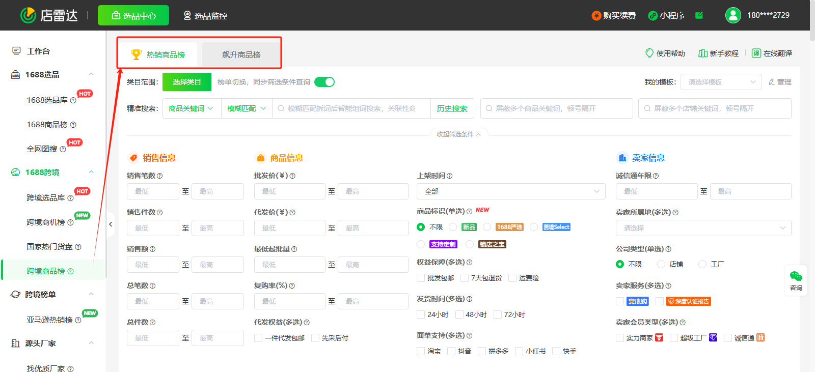
Task: Select 工厂 company type radio
Action: (702, 264)
